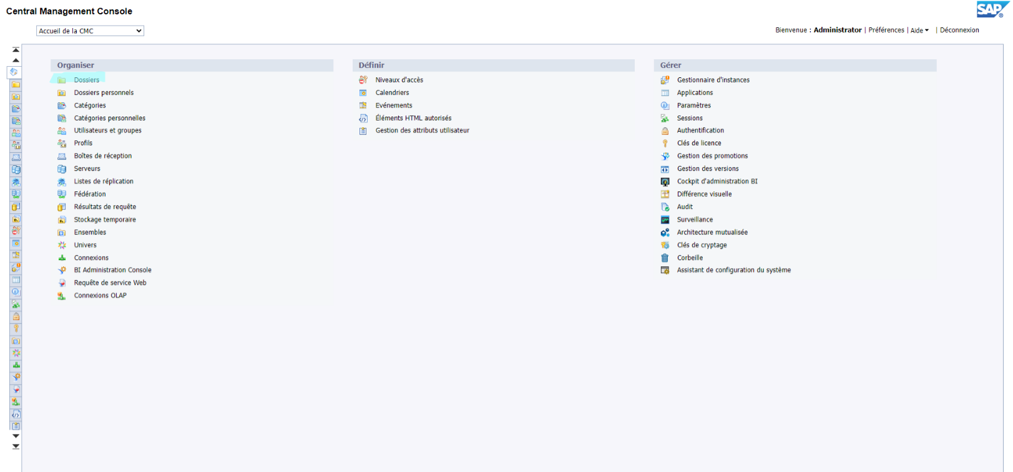Click the SAP logo in top corner
The height and width of the screenshot is (472, 1013).
coord(989,9)
